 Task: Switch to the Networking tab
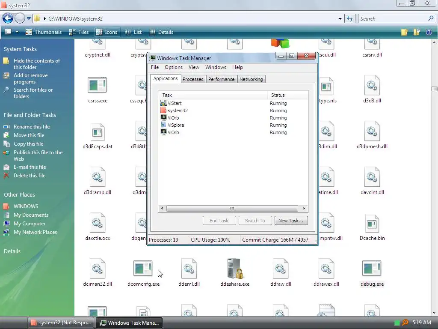[251, 79]
